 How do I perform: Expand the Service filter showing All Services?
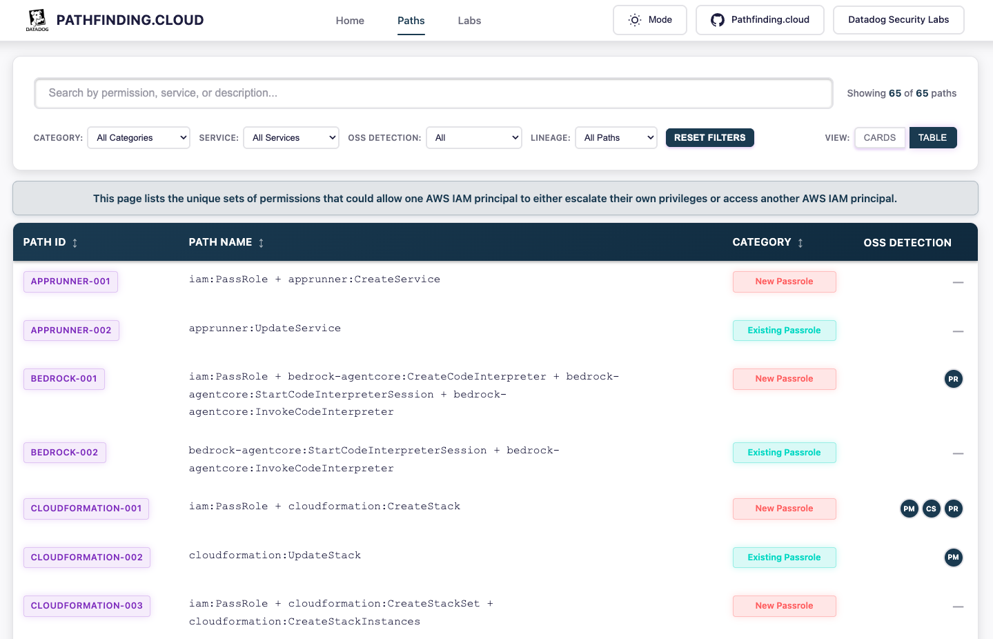(291, 137)
